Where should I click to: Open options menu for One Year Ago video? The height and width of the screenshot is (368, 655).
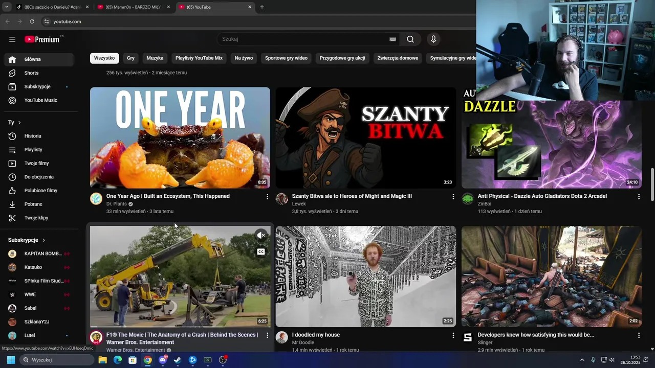[x=267, y=197]
